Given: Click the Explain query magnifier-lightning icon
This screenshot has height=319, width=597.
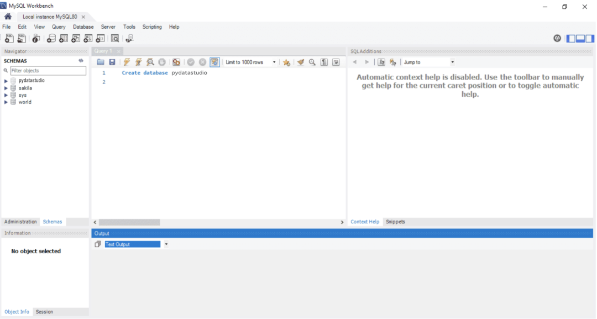Looking at the screenshot, I should coord(150,62).
